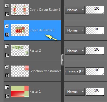This screenshot has height=102, width=107.
Task: Open the Luminance blend mode dropdown
Action: [x=75, y=71]
